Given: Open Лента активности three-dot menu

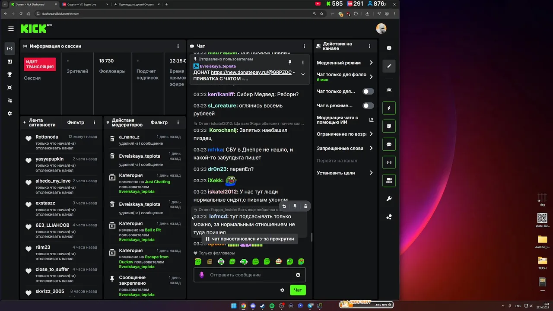Looking at the screenshot, I should pyautogui.click(x=95, y=123).
